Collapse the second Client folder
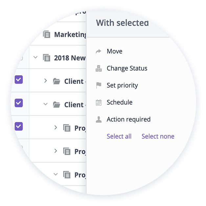 (45, 104)
